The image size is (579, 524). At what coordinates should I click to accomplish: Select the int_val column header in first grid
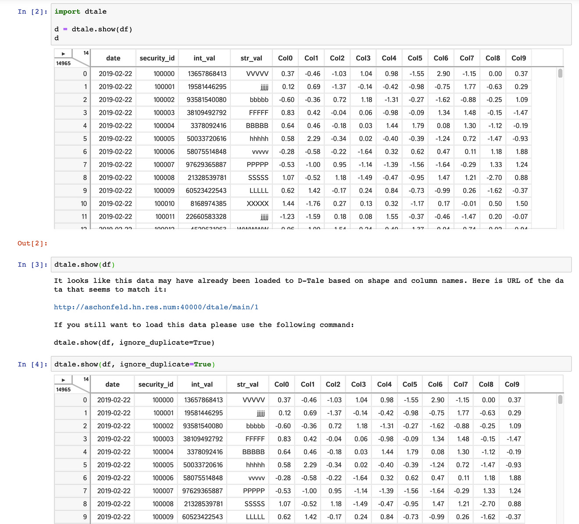(204, 58)
